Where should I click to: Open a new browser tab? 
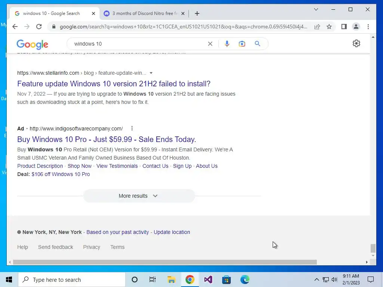[x=197, y=13]
